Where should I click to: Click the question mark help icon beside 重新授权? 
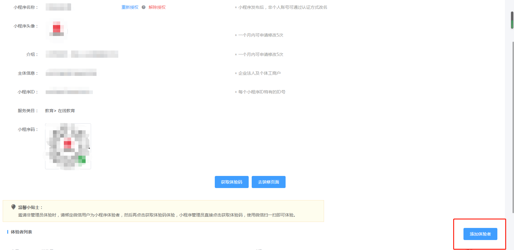click(x=144, y=7)
